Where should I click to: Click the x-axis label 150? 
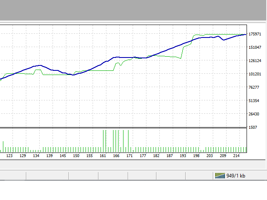tap(76, 155)
